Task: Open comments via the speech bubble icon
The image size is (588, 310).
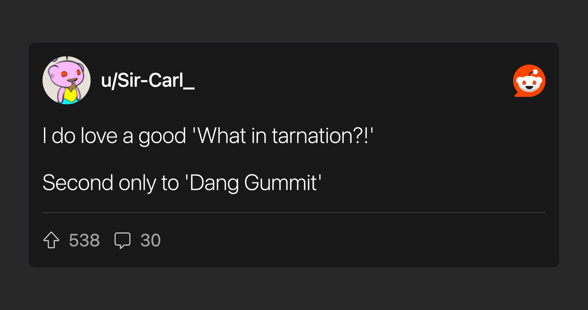Action: click(x=122, y=240)
